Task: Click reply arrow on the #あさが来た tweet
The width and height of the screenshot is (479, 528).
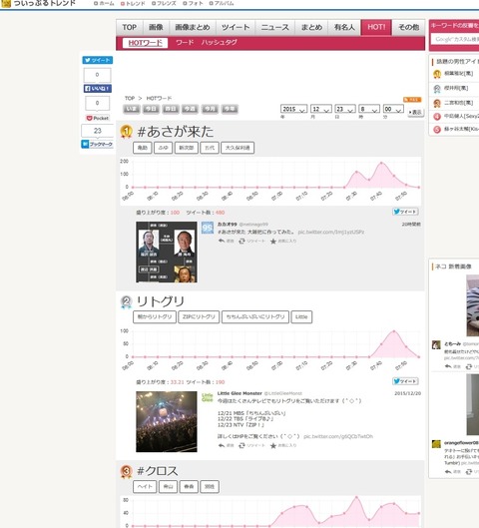Action: pos(222,241)
